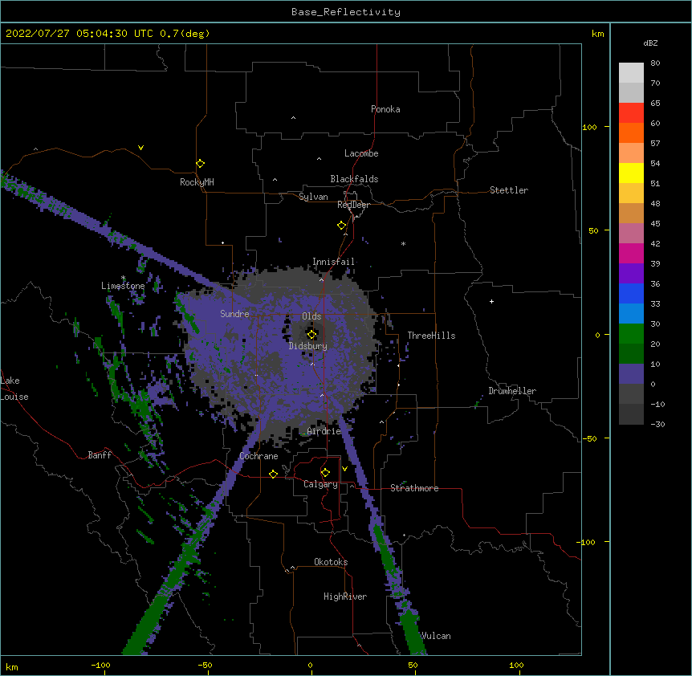
Task: Click the HighRiver town label
Action: (x=345, y=597)
